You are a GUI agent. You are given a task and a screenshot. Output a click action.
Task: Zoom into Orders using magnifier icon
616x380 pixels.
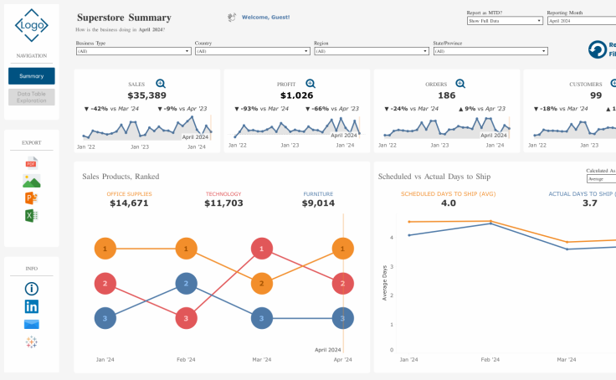(459, 84)
